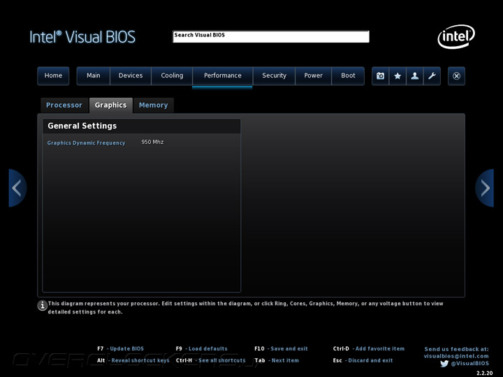Screen dimensions: 503x377
Task: Open favorites via the star icon
Action: click(x=398, y=76)
